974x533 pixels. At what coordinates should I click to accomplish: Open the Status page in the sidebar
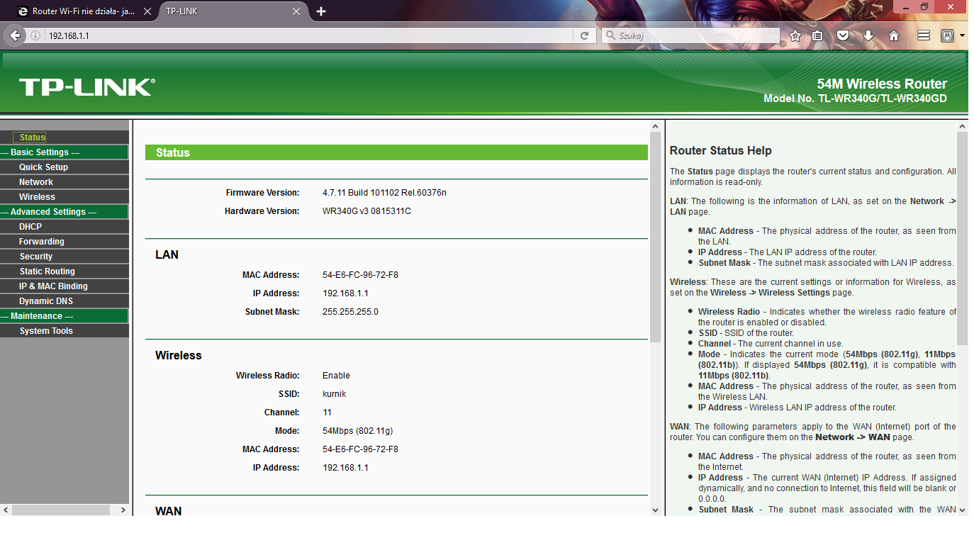pyautogui.click(x=33, y=138)
